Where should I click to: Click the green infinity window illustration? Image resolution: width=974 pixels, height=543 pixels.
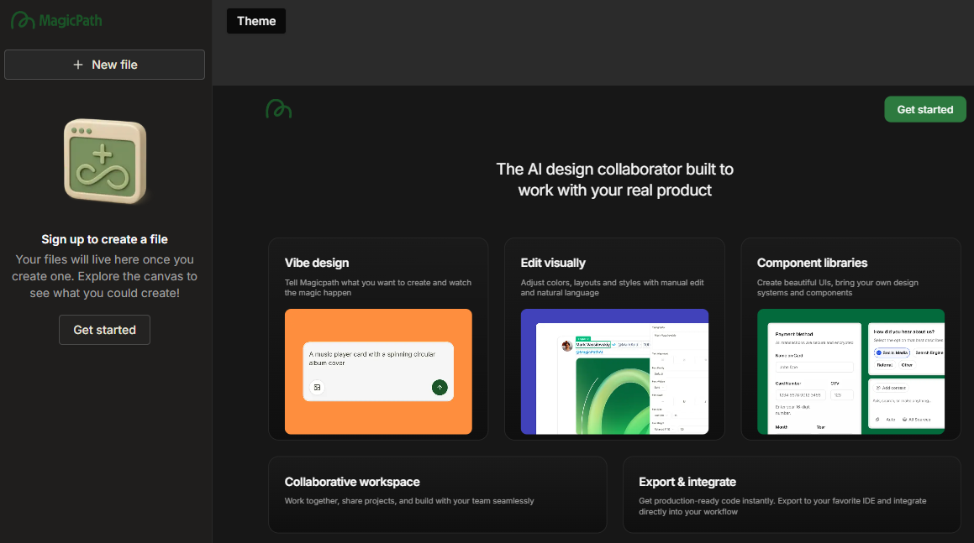105,161
